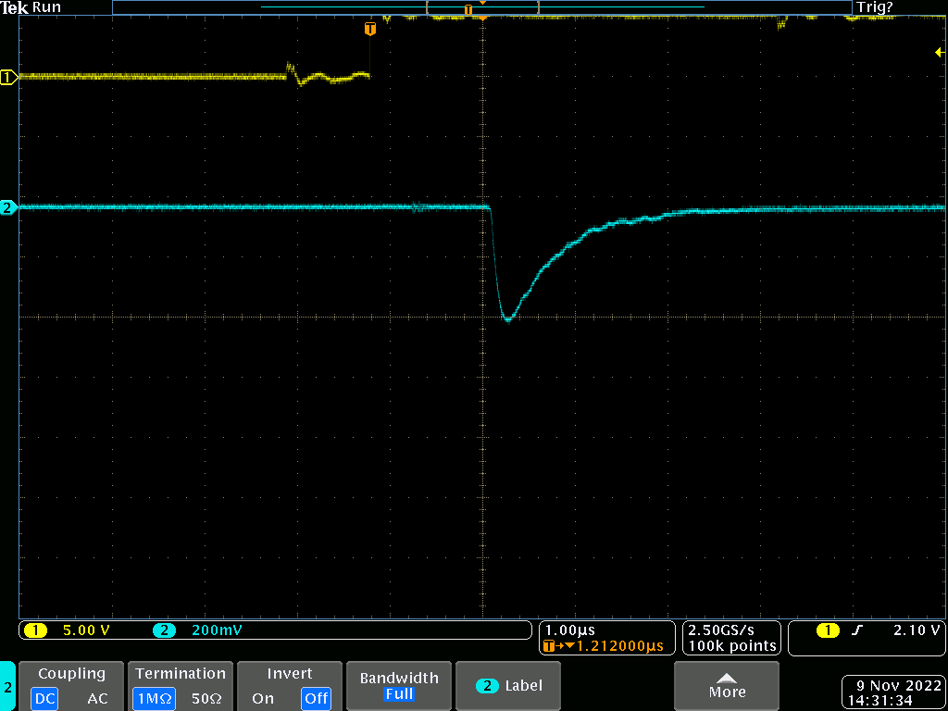The height and width of the screenshot is (711, 948).
Task: Click the trigger level arrow on right edge
Action: tap(939, 54)
